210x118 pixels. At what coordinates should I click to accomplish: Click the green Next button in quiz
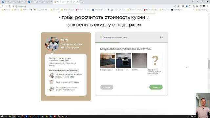coord(156,87)
